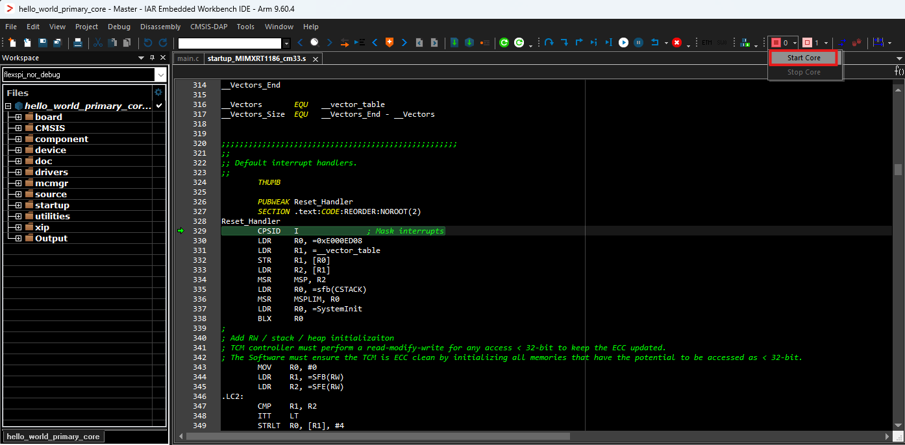Image resolution: width=905 pixels, height=445 pixels.
Task: Click Start Core in the dropdown
Action: (804, 58)
